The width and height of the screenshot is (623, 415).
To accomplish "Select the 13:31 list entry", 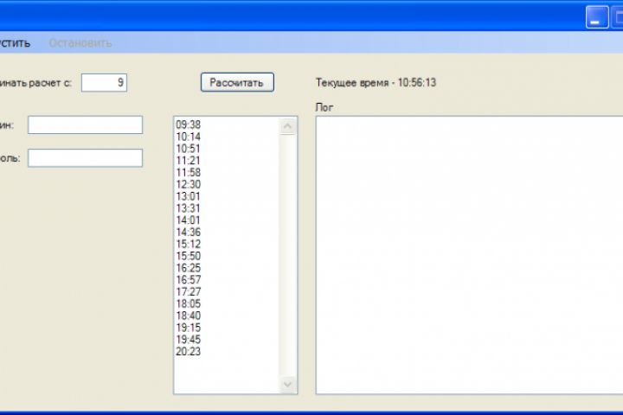I will [189, 208].
